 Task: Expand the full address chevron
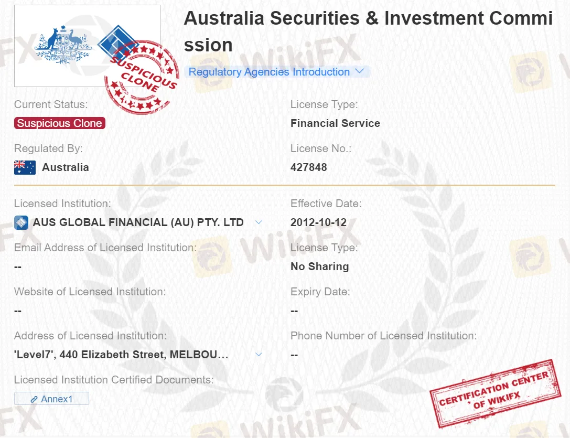point(258,355)
